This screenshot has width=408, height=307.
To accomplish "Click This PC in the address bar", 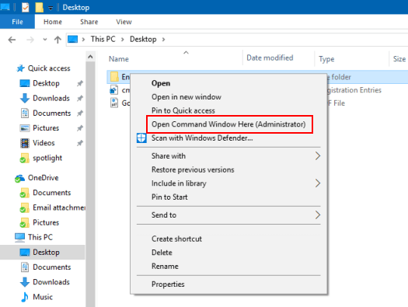I will (103, 40).
